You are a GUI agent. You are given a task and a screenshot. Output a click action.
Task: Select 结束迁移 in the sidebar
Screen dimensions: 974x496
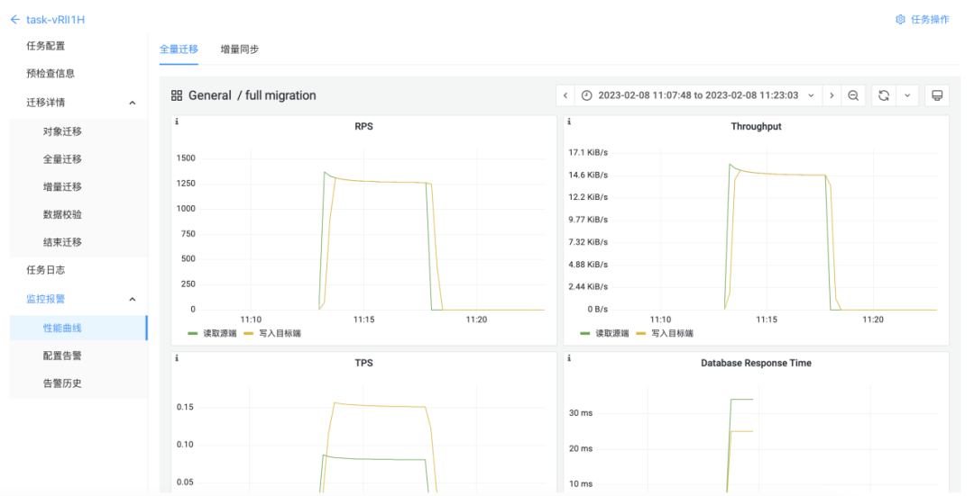tap(62, 242)
